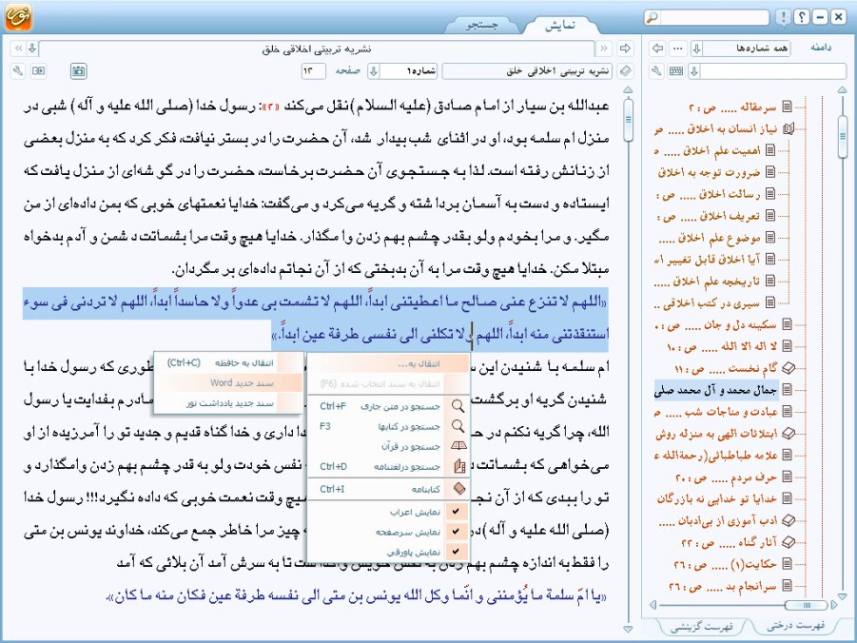This screenshot has height=643, width=857.
Task: Click the search magnifier in the title bar
Action: coord(652,17)
